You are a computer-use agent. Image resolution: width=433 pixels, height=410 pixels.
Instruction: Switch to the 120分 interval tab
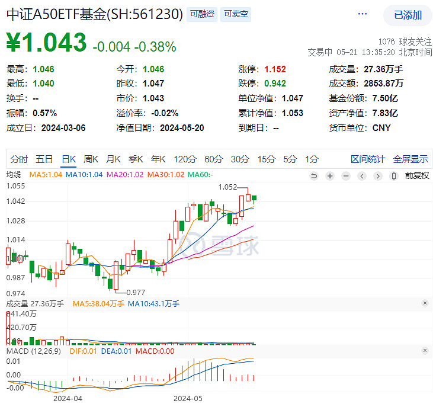[x=185, y=159]
